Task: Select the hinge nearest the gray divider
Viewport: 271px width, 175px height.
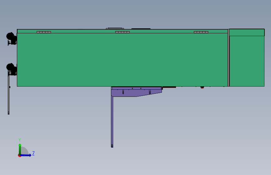Action: pyautogui.click(x=201, y=32)
